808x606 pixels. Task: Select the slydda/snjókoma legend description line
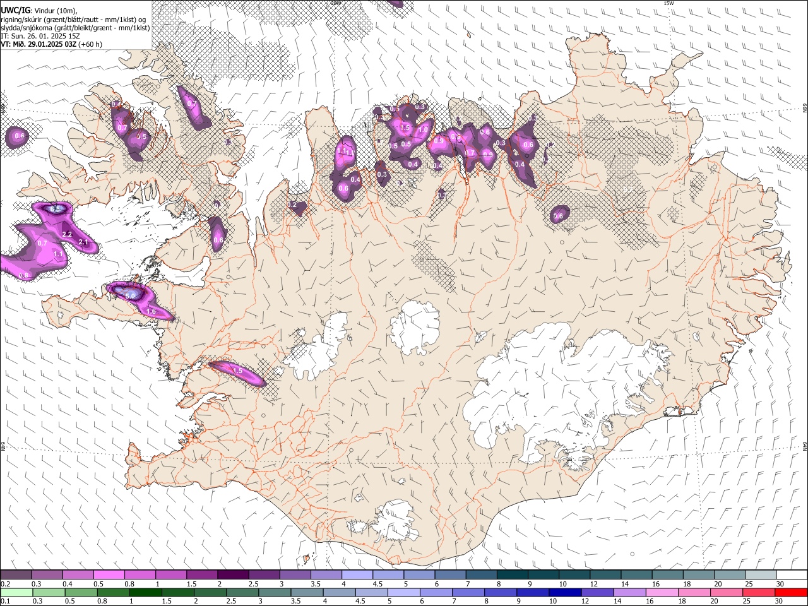point(76,28)
